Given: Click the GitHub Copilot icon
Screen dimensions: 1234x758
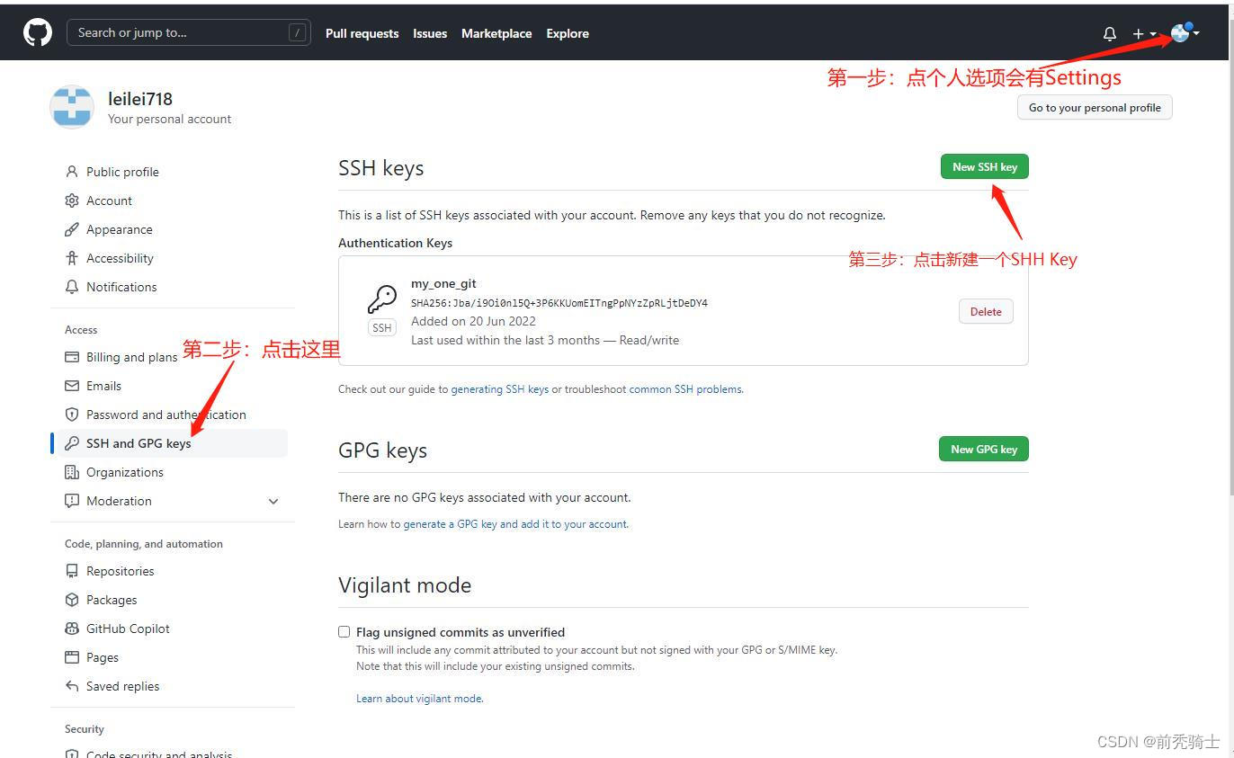Looking at the screenshot, I should 72,629.
